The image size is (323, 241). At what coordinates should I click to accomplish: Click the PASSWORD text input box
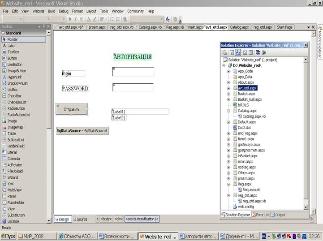pos(133,87)
